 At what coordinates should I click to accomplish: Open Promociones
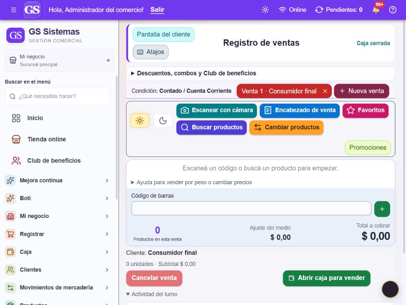pos(368,148)
